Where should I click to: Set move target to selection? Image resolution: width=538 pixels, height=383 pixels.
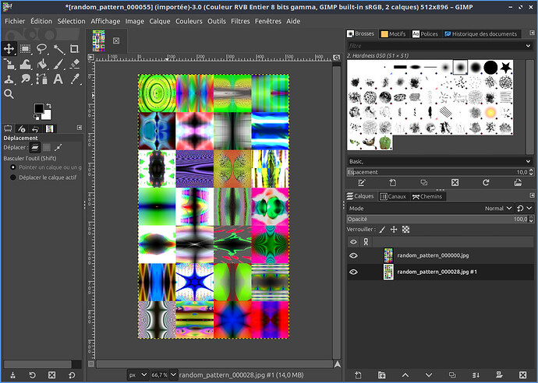click(x=47, y=148)
